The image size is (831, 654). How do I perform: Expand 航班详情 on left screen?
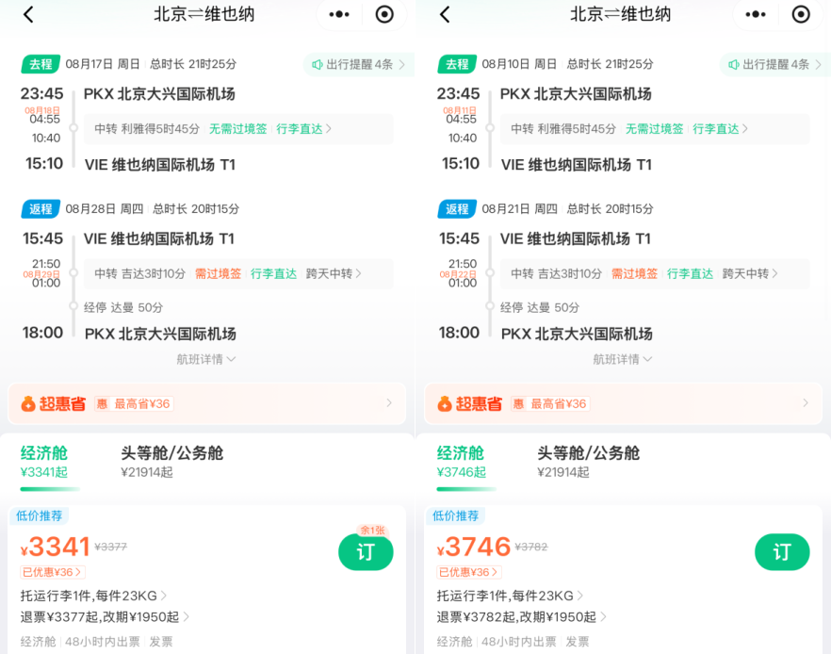click(205, 359)
